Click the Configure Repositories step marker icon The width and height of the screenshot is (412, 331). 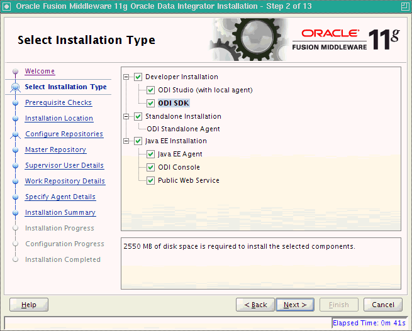coord(16,134)
